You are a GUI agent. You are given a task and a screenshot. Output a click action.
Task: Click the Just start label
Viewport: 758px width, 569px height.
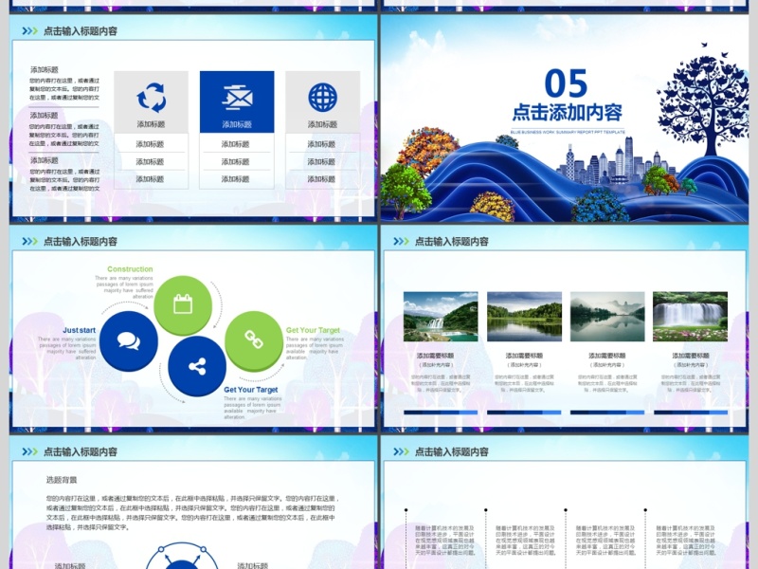pos(80,330)
